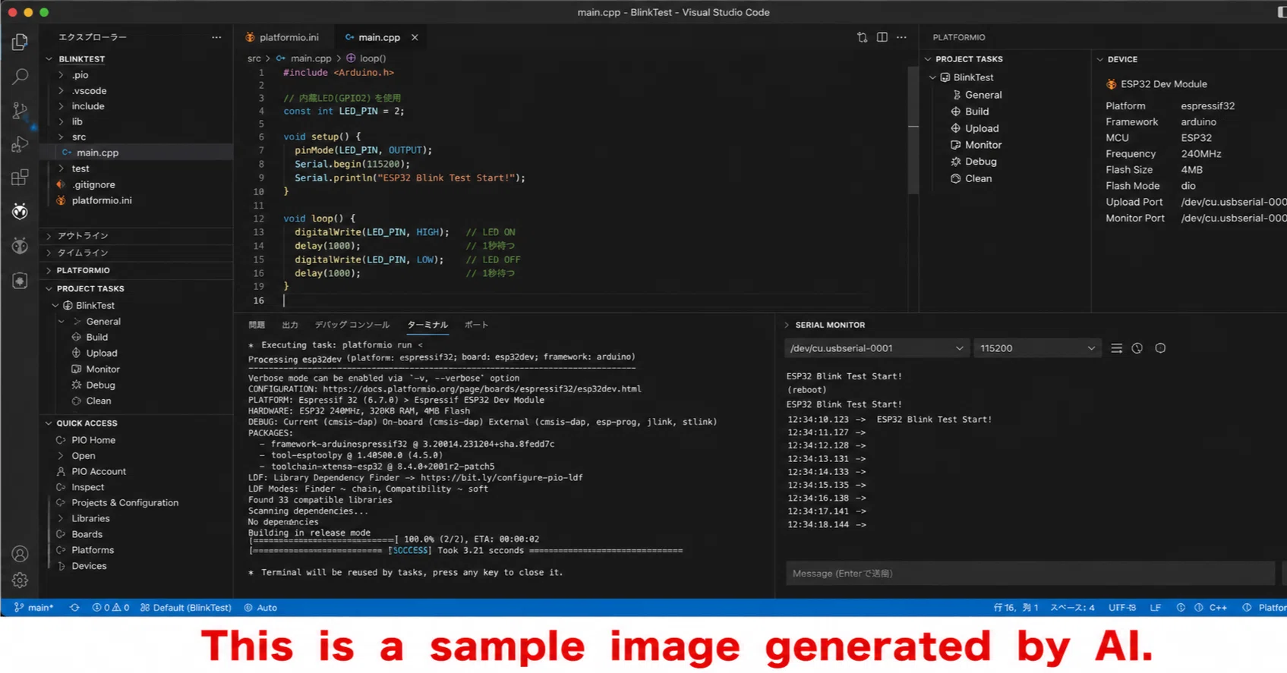Click errors and warnings count in status bar
Viewport: 1287px width, 673px height.
pyautogui.click(x=111, y=608)
